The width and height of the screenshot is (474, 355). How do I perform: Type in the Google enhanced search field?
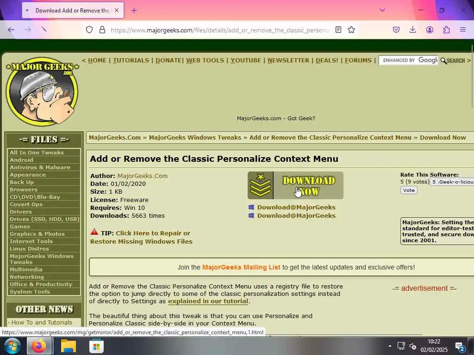[x=408, y=61]
